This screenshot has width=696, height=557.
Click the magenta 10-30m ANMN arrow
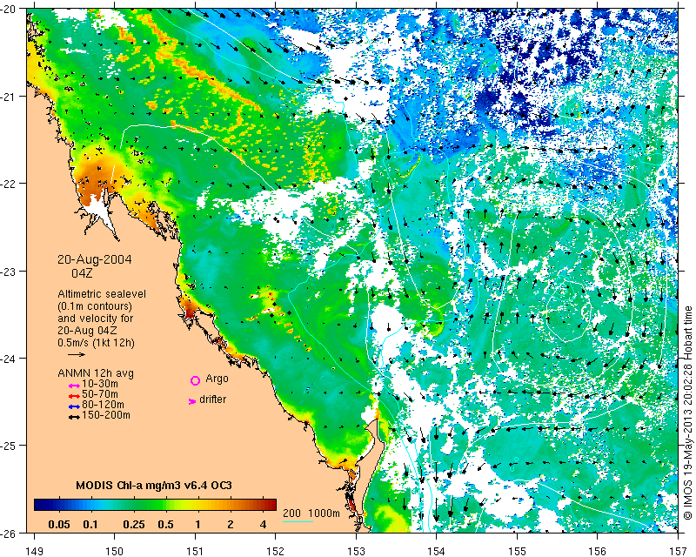(74, 386)
